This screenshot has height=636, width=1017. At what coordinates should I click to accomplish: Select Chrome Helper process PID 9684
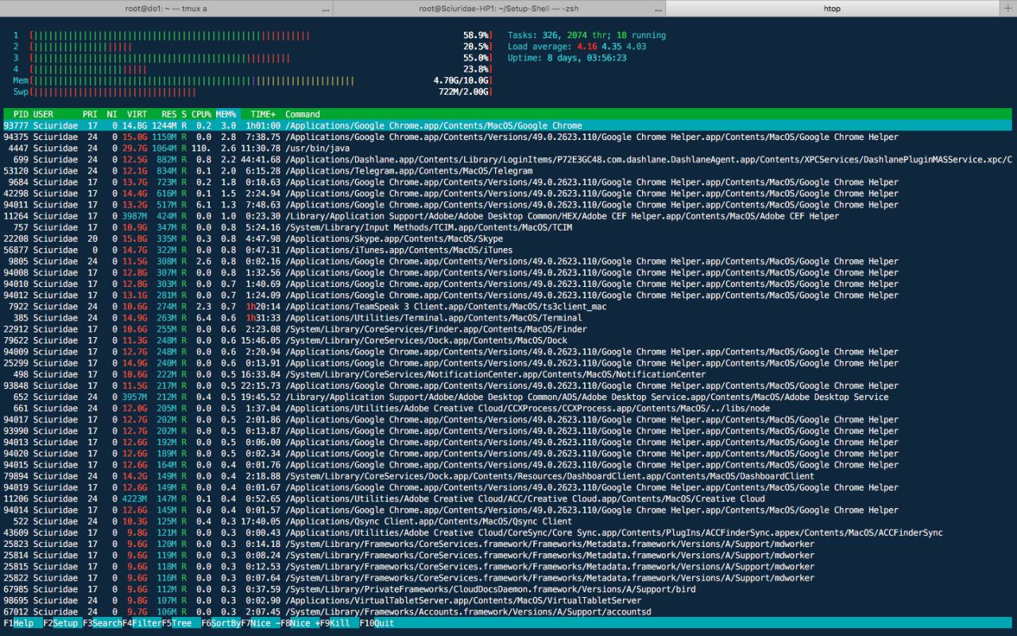click(x=508, y=182)
